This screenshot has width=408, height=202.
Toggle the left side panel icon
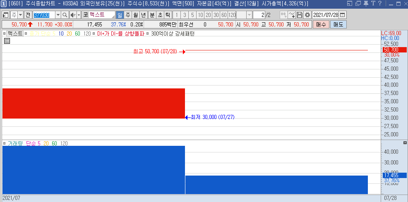coord(6,15)
